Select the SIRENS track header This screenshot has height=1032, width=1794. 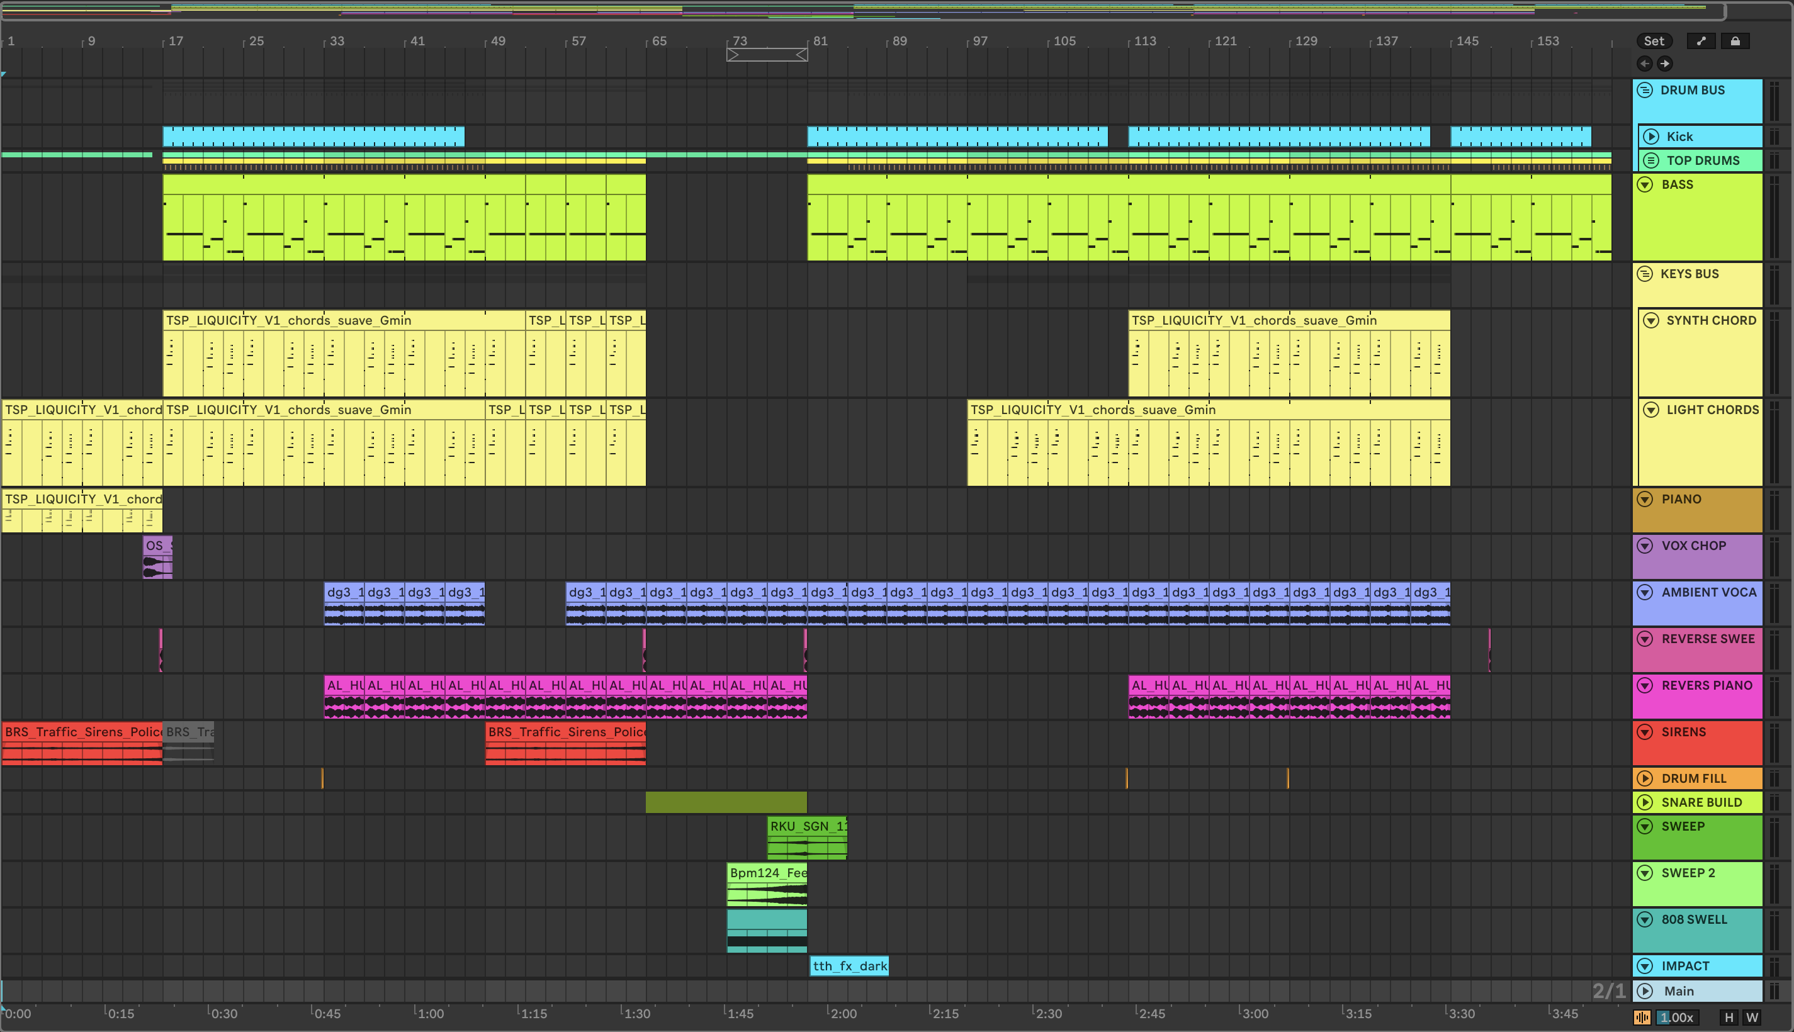[1683, 731]
